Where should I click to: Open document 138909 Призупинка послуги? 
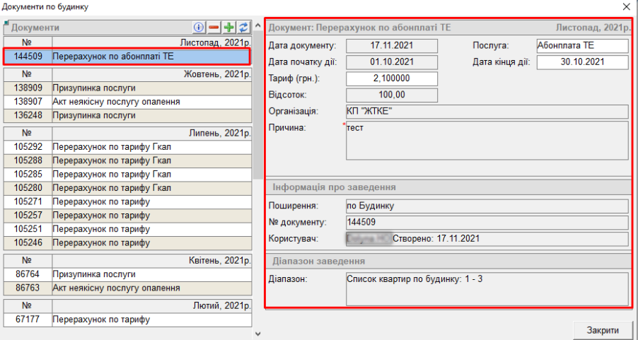(127, 88)
